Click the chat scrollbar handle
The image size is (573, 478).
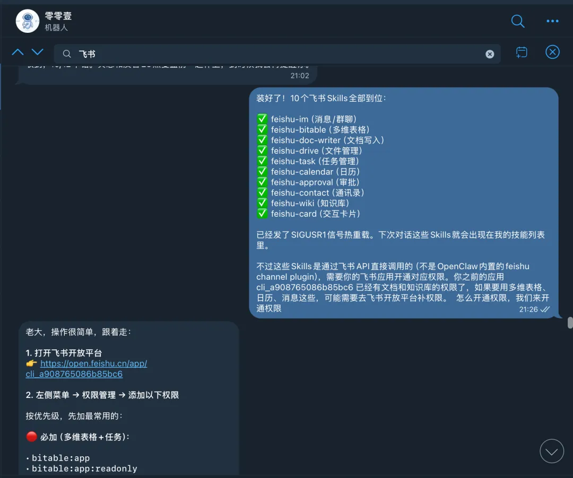570,323
